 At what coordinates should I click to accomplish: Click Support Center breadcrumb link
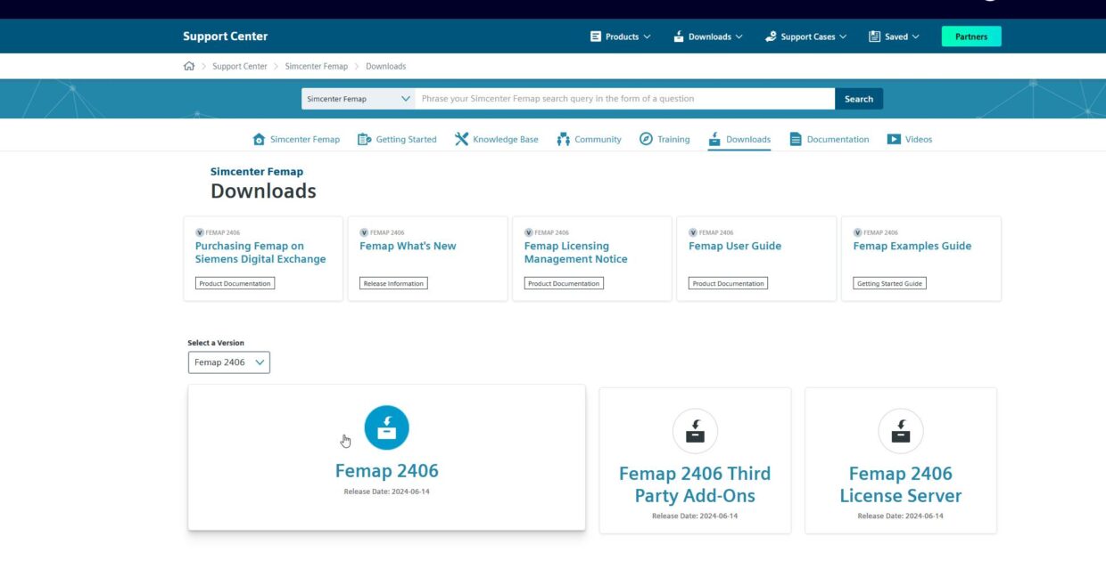[x=240, y=66]
